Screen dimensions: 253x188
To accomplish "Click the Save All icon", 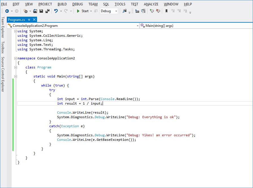I will pyautogui.click(x=47, y=11).
